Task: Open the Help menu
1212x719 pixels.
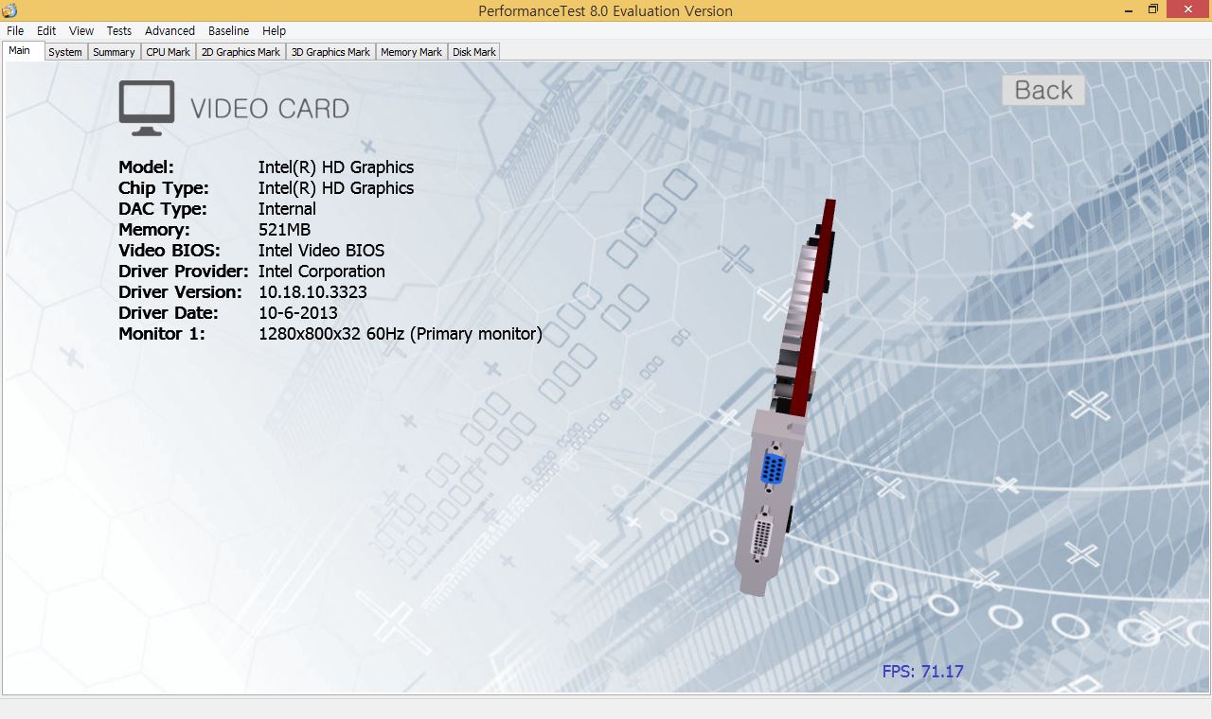Action: point(274,30)
